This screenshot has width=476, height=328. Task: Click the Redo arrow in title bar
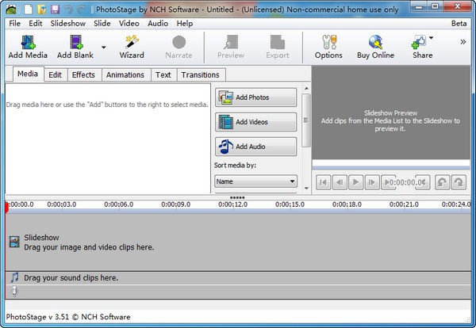pyautogui.click(x=82, y=10)
